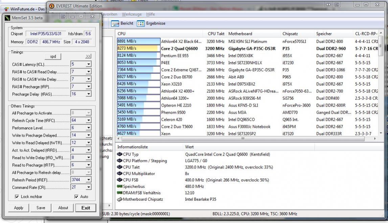Click the highlighted 8273 MB/s result bar
388x223 pixels.
click(138, 48)
